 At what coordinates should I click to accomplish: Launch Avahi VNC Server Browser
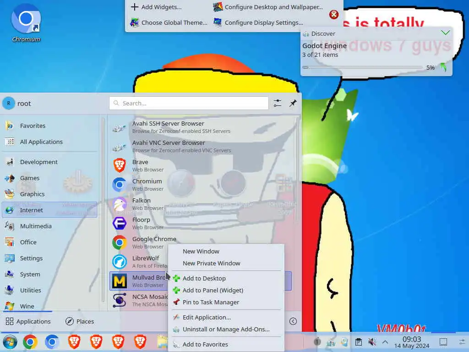tap(201, 146)
